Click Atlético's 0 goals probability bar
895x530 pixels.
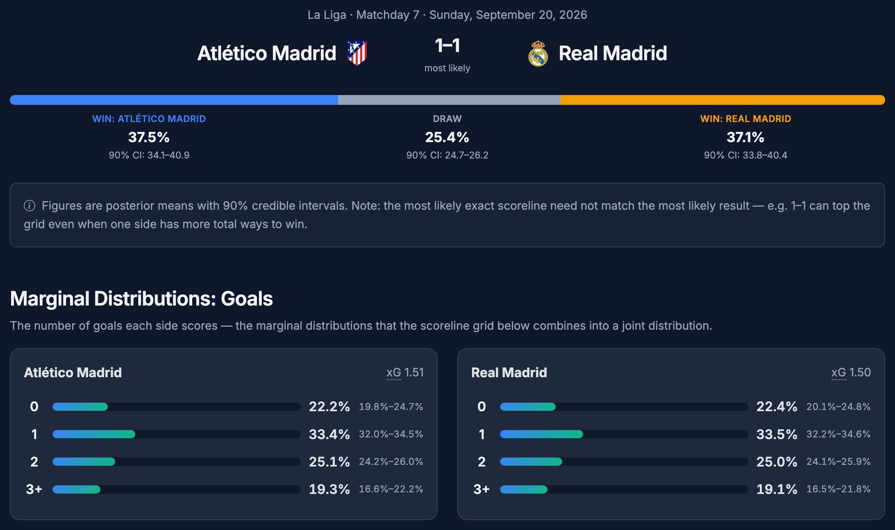177,407
